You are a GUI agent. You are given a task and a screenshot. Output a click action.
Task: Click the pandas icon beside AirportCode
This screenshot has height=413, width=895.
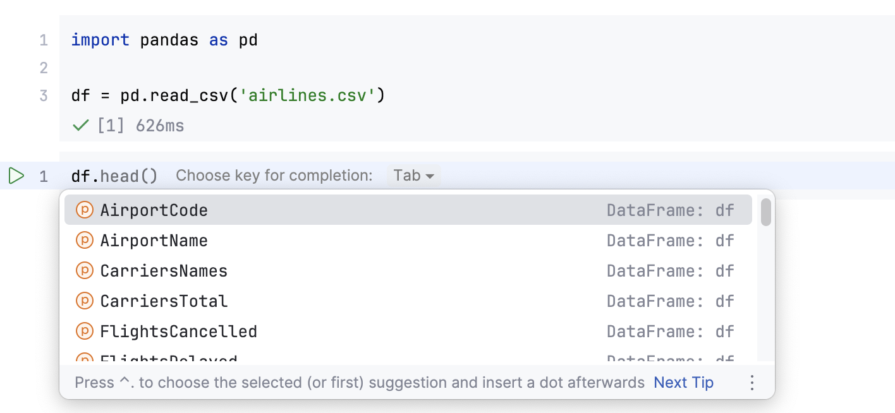pos(84,210)
